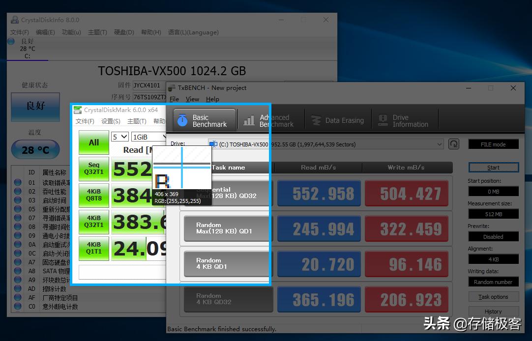Open the Start position 0 MB selector
The image size is (532, 341).
point(493,192)
